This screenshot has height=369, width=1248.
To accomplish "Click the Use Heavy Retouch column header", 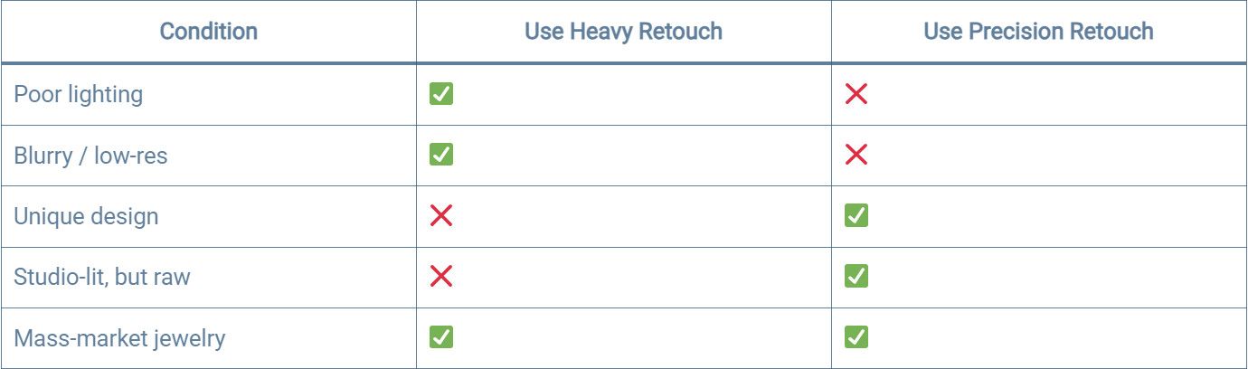I will (x=623, y=32).
